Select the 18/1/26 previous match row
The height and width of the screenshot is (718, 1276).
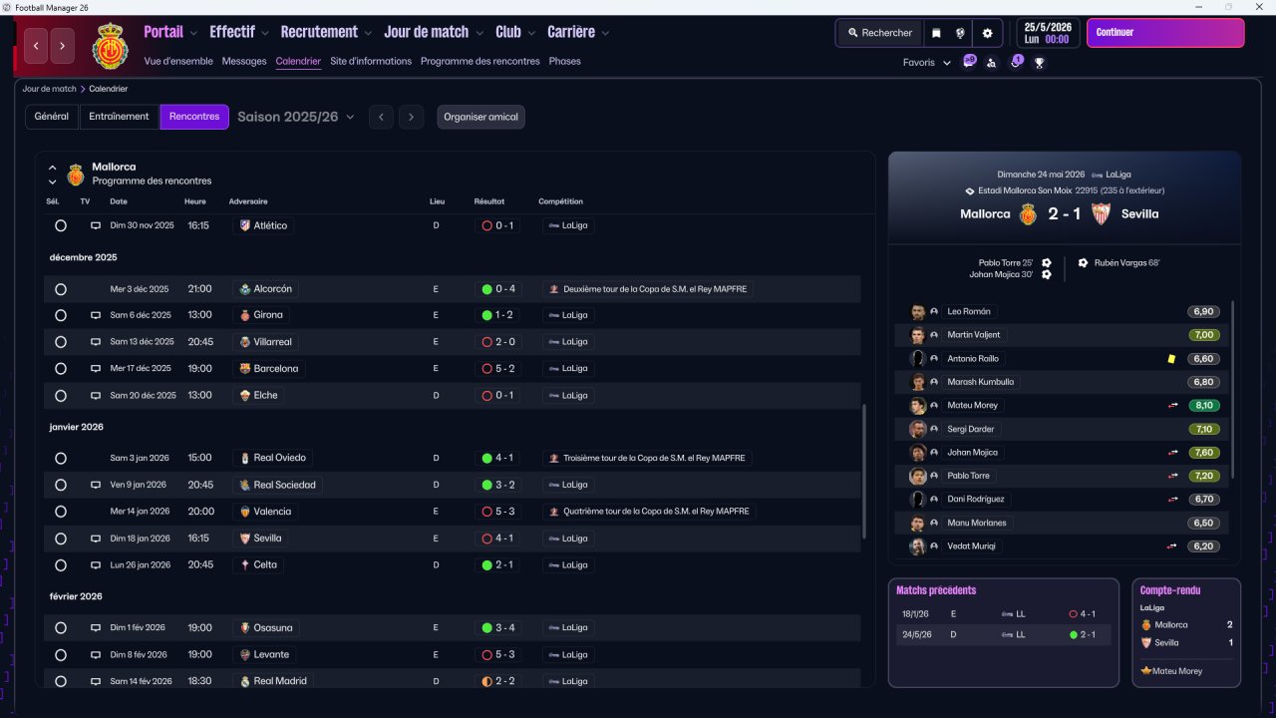click(1003, 614)
